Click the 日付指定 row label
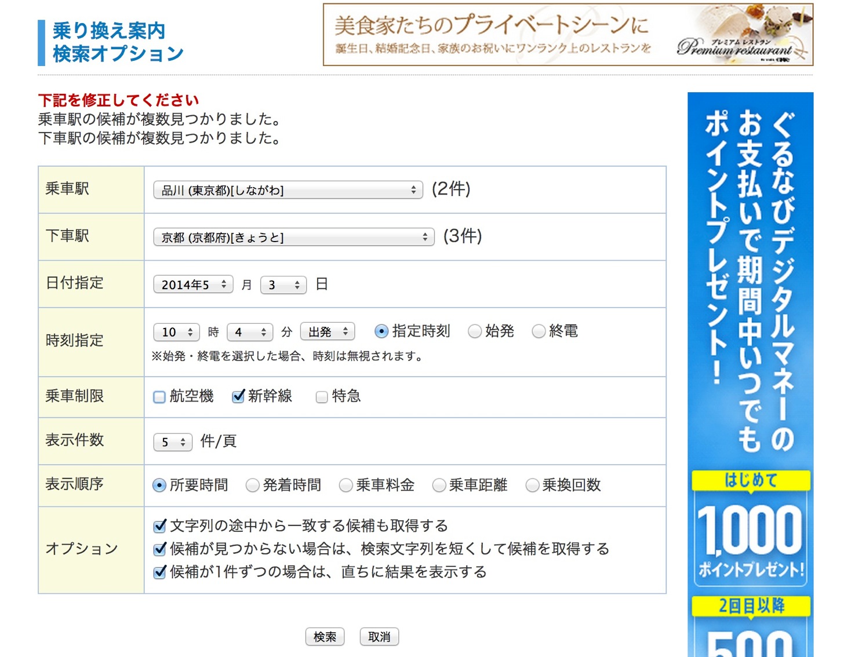 (75, 283)
